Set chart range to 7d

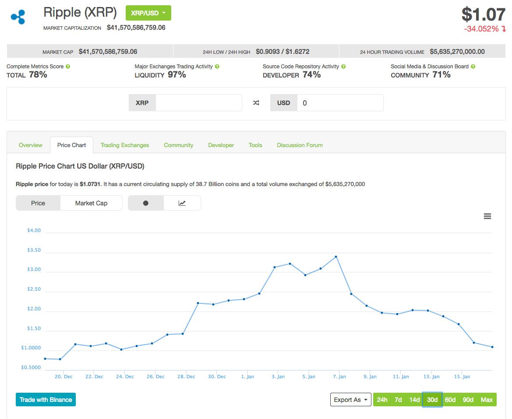(398, 400)
